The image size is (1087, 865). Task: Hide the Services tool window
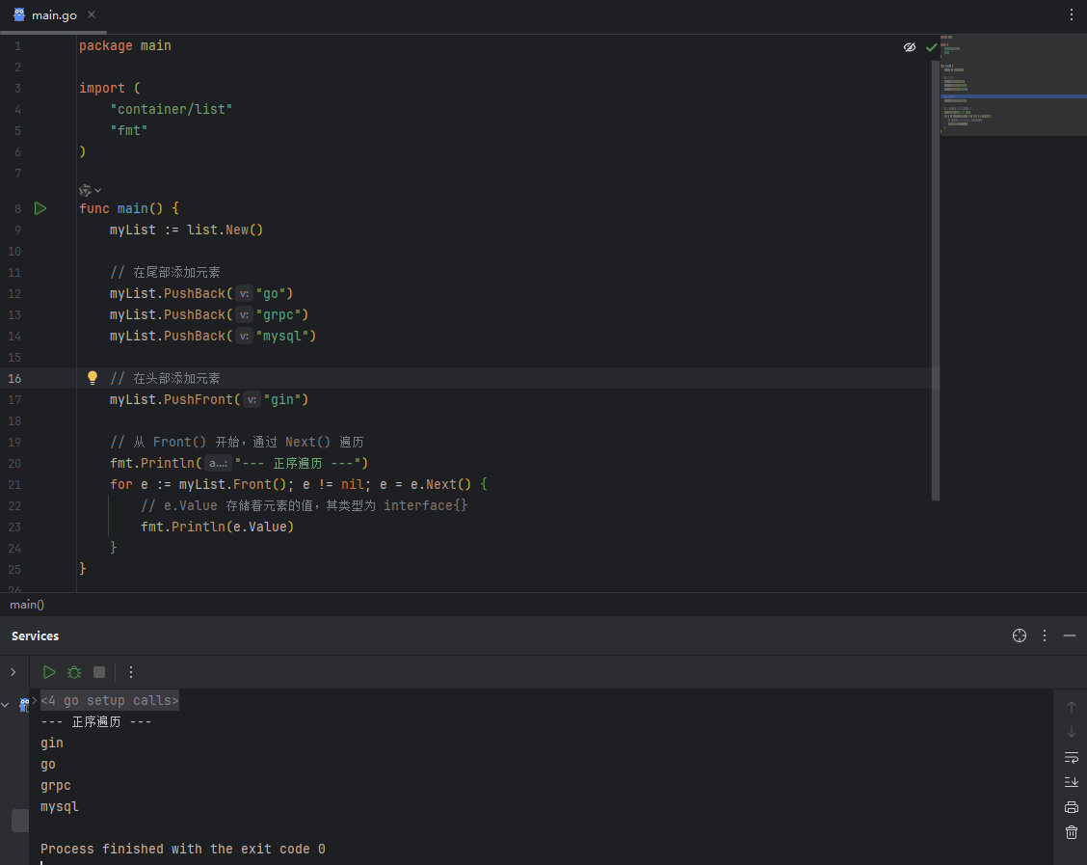(1070, 635)
